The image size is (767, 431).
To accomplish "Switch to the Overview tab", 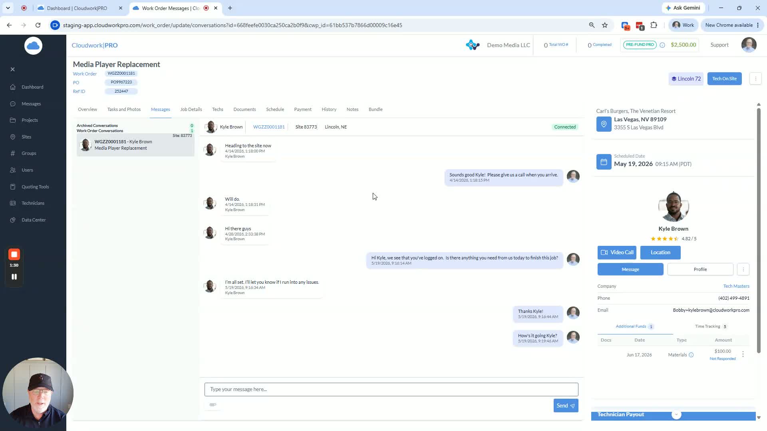I will pyautogui.click(x=87, y=109).
